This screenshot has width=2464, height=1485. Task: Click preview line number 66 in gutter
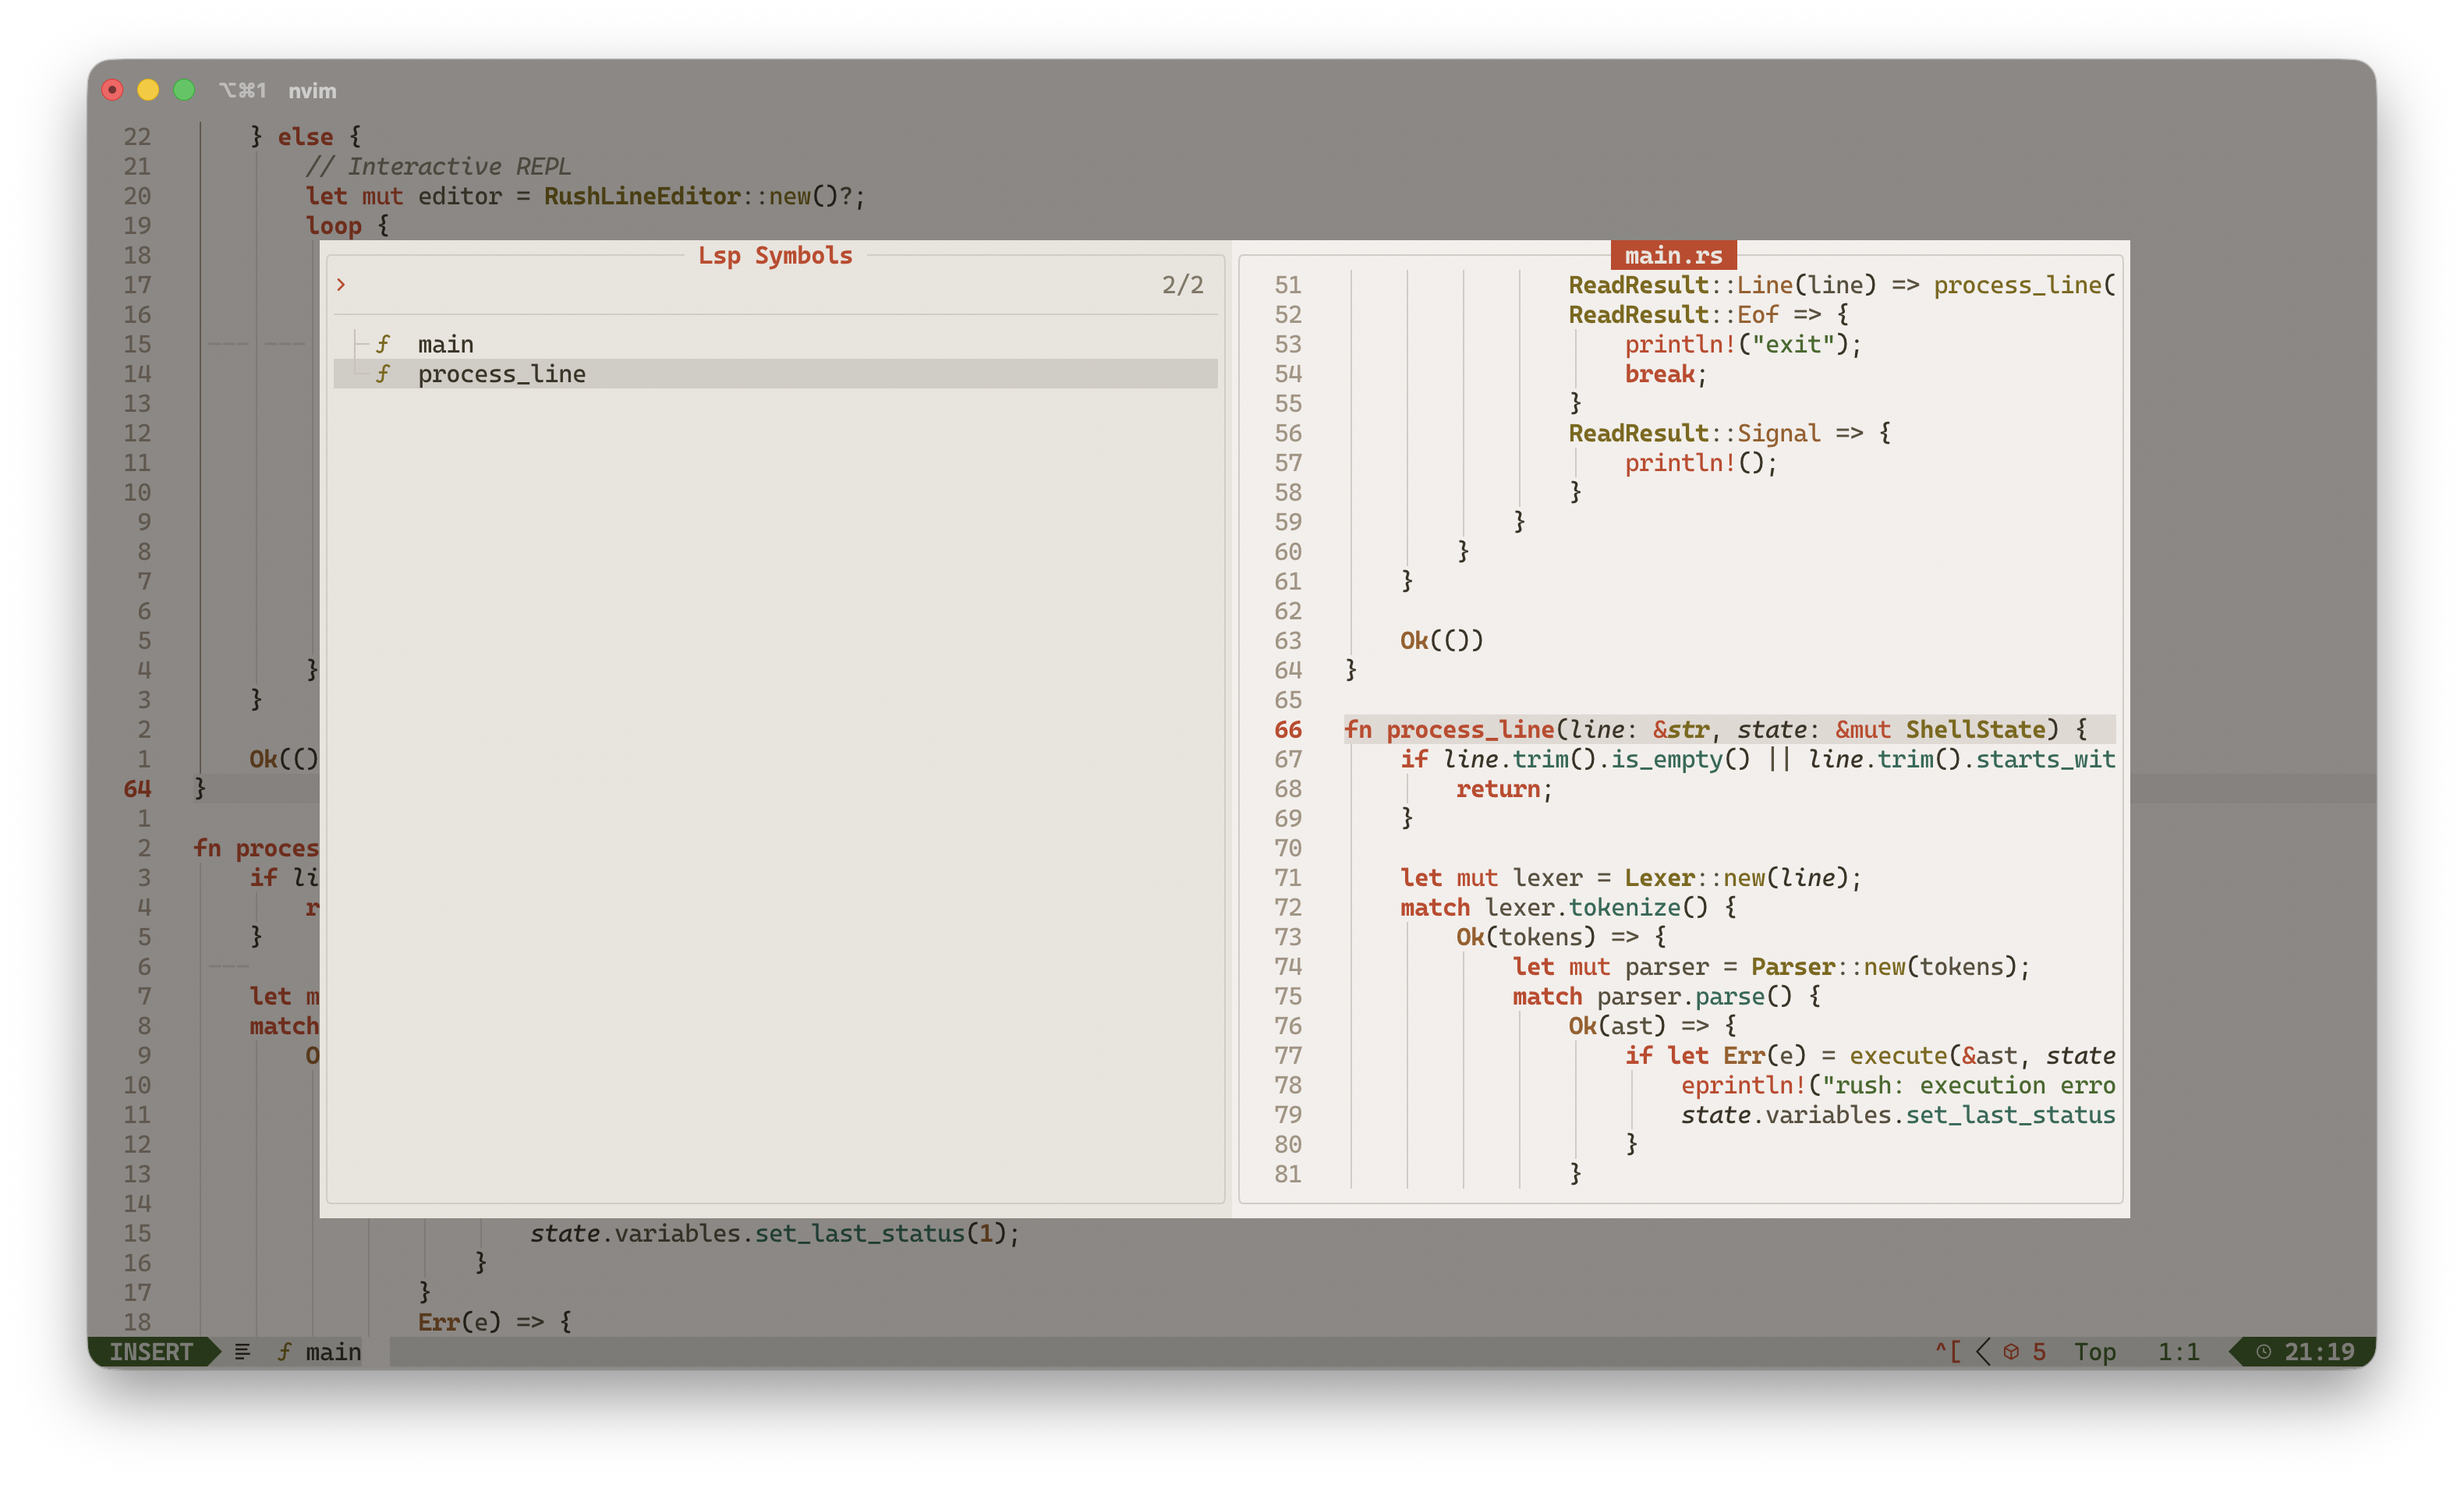[x=1288, y=730]
